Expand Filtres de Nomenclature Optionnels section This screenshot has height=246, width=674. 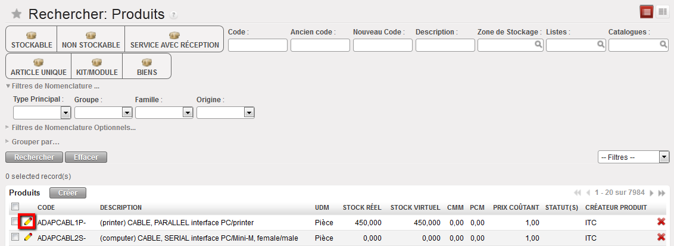(73, 127)
